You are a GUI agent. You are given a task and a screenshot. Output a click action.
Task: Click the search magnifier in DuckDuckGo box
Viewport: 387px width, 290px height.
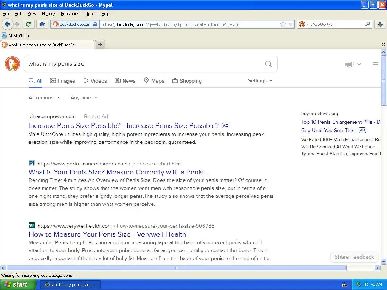pos(268,64)
